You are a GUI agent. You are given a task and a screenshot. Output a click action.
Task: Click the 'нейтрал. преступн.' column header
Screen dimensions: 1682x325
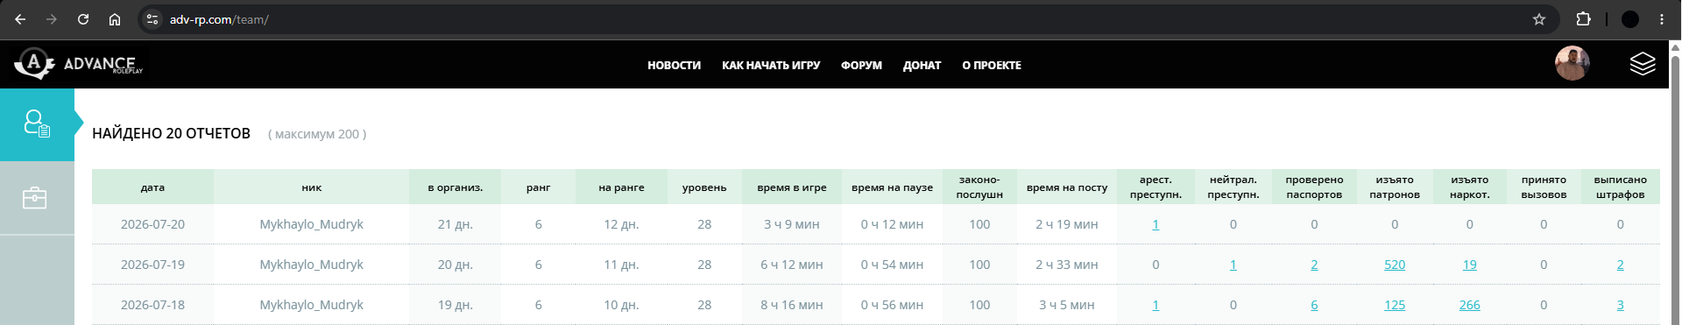(1233, 187)
